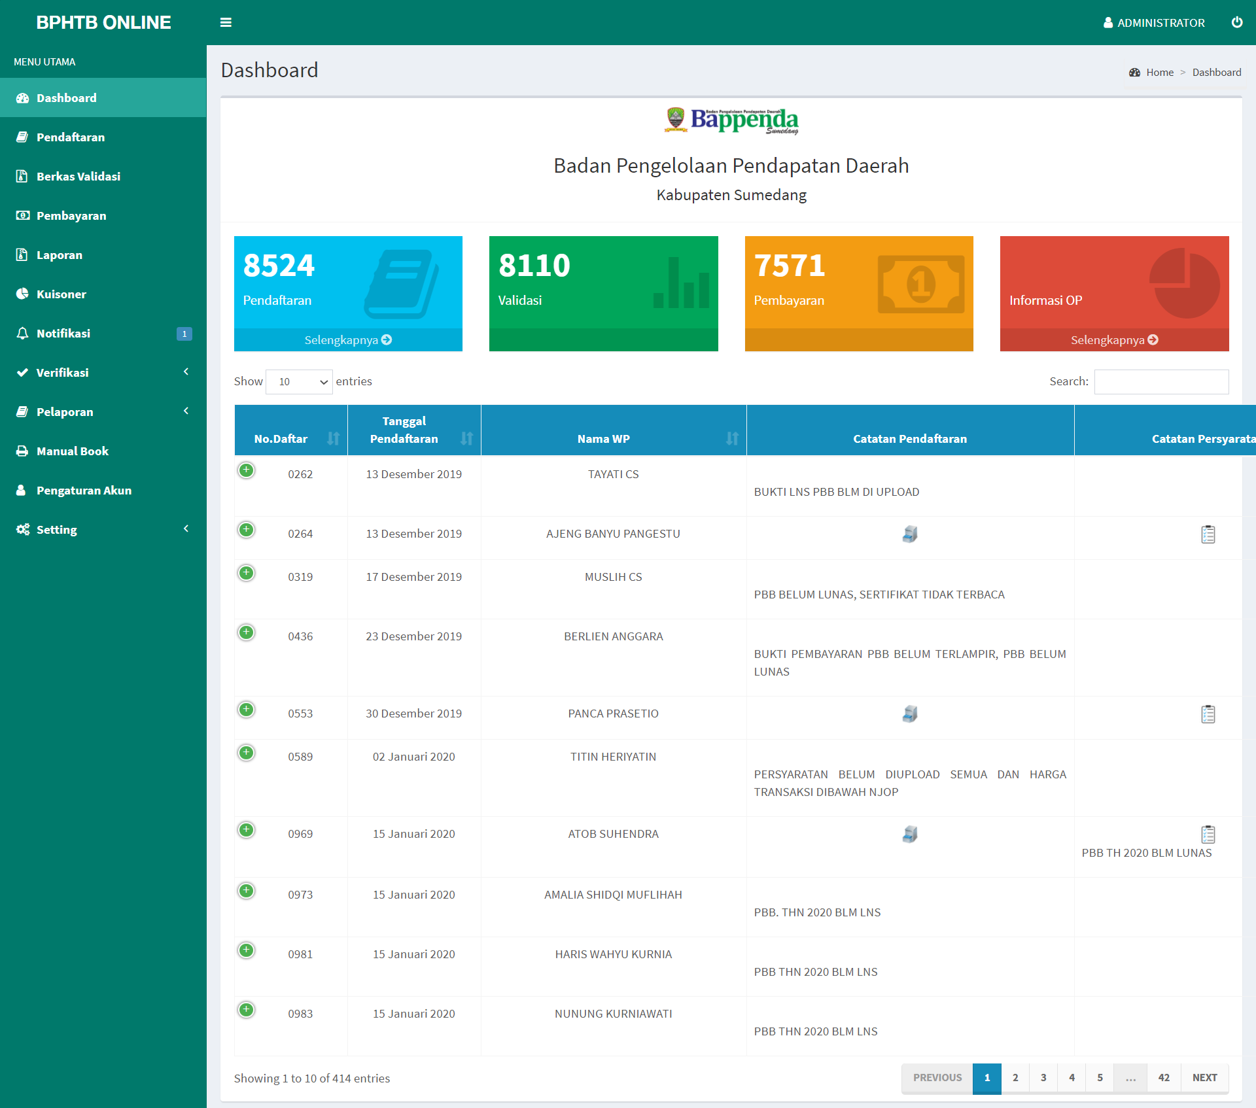This screenshot has height=1108, width=1256.
Task: Click the power logout icon
Action: (1236, 22)
